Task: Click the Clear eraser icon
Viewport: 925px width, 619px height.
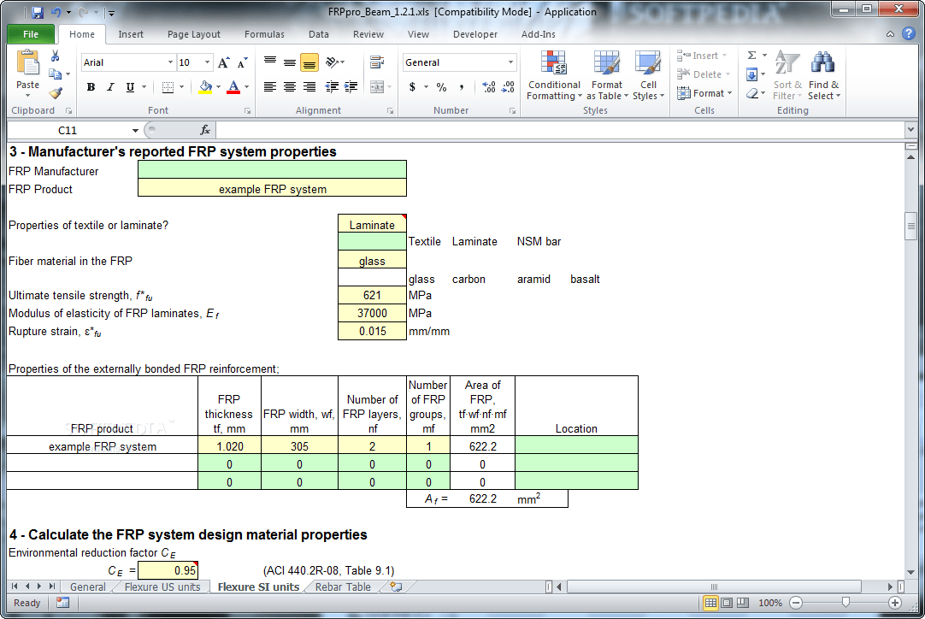Action: click(752, 93)
